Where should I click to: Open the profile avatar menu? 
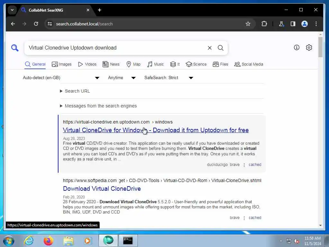tap(305, 24)
